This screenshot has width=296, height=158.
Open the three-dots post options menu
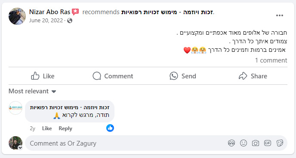(279, 15)
